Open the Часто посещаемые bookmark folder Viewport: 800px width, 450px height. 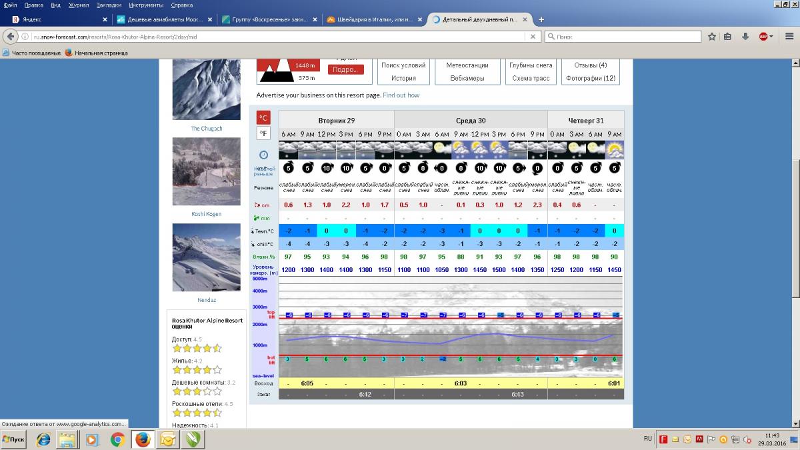click(31, 53)
